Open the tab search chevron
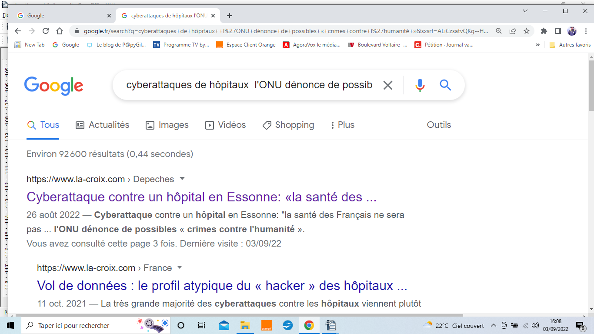 (525, 11)
